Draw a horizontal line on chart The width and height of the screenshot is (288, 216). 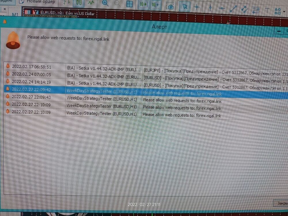(222, 8)
